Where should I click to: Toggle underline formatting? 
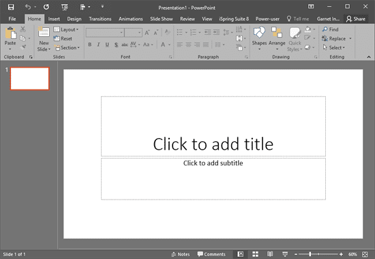coord(107,44)
